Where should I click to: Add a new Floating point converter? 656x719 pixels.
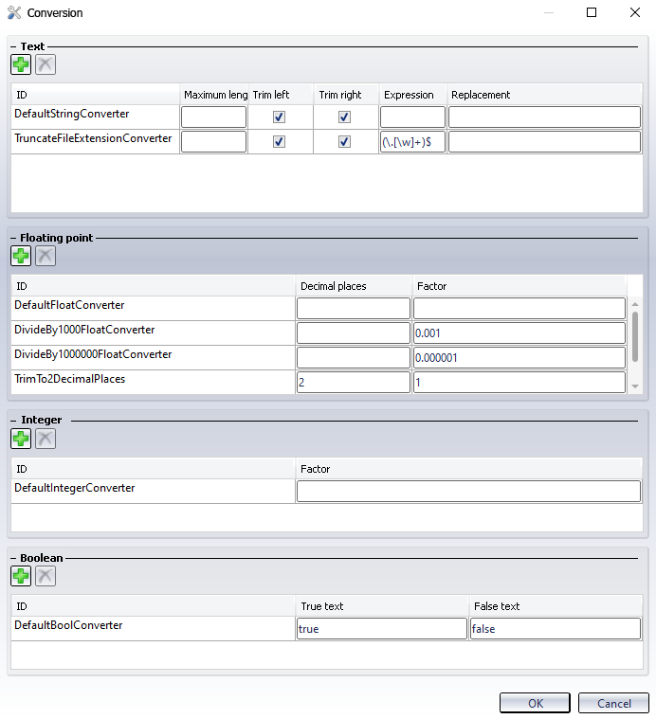(x=21, y=256)
